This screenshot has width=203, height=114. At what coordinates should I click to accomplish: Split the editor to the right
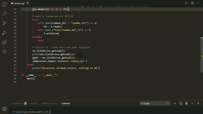click(193, 3)
